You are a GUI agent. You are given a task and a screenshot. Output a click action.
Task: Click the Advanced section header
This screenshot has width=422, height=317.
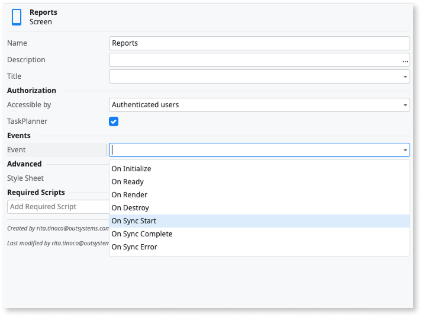[24, 164]
